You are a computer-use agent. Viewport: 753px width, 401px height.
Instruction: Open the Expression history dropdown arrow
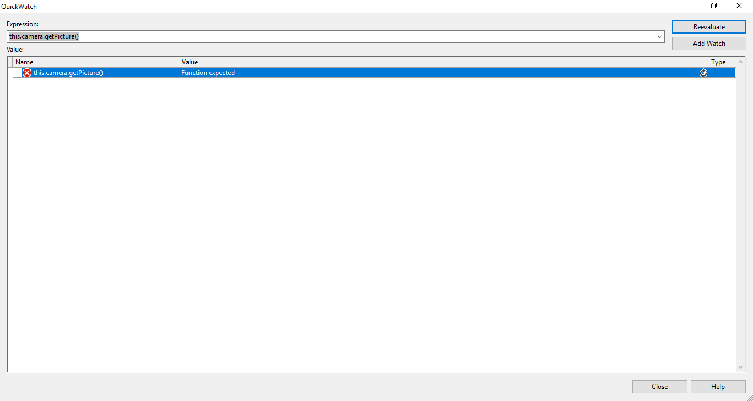[660, 36]
